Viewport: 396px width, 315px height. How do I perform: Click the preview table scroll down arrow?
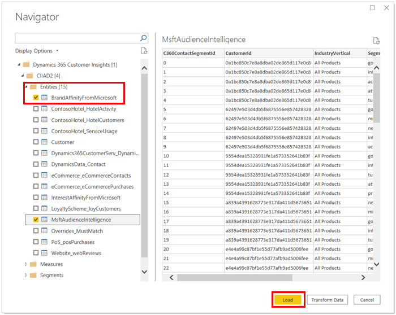click(x=377, y=264)
